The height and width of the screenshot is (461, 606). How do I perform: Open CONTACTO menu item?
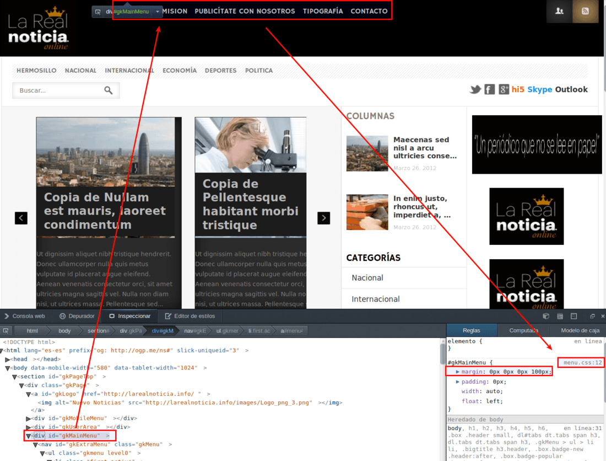click(369, 11)
